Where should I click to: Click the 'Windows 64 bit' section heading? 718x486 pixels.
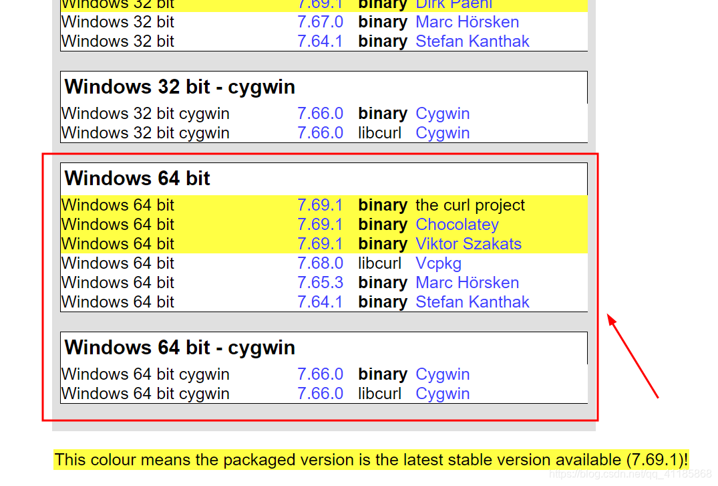pyautogui.click(x=137, y=178)
